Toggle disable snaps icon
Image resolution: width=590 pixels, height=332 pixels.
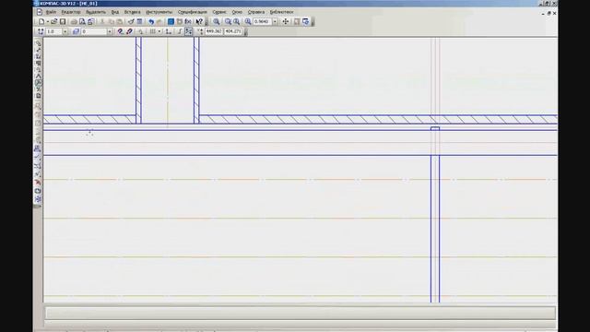129,31
